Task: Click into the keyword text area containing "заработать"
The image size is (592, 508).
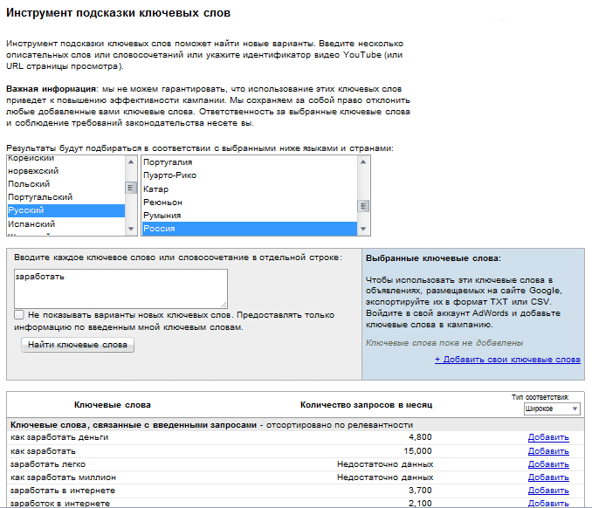Action: click(x=120, y=289)
